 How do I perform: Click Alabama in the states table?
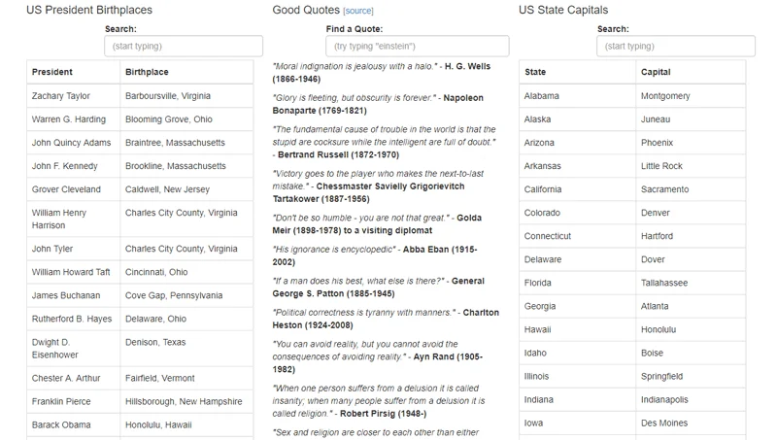point(542,96)
